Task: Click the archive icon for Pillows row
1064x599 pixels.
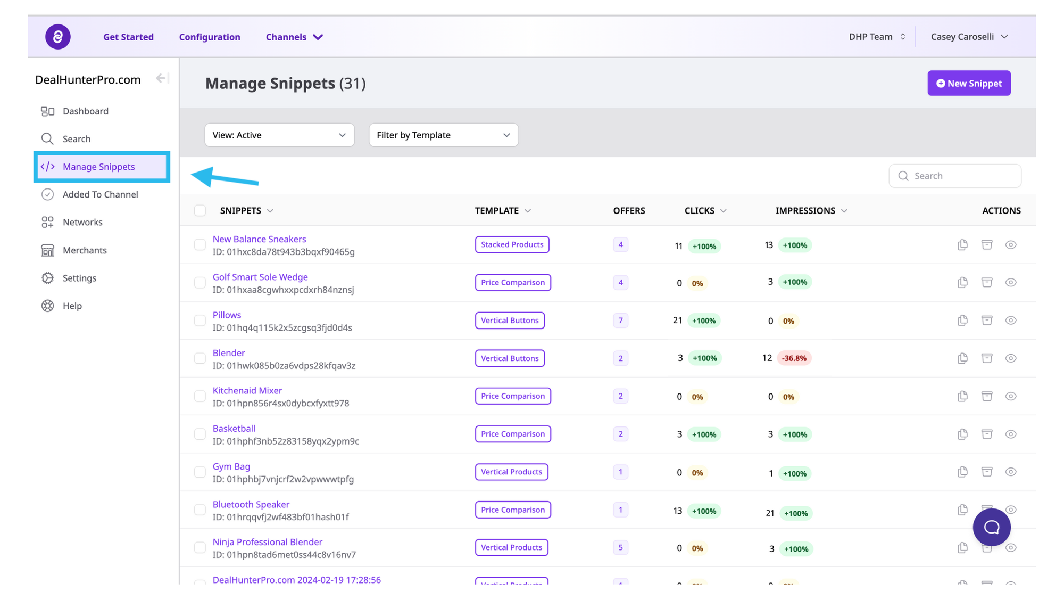Action: pos(987,321)
